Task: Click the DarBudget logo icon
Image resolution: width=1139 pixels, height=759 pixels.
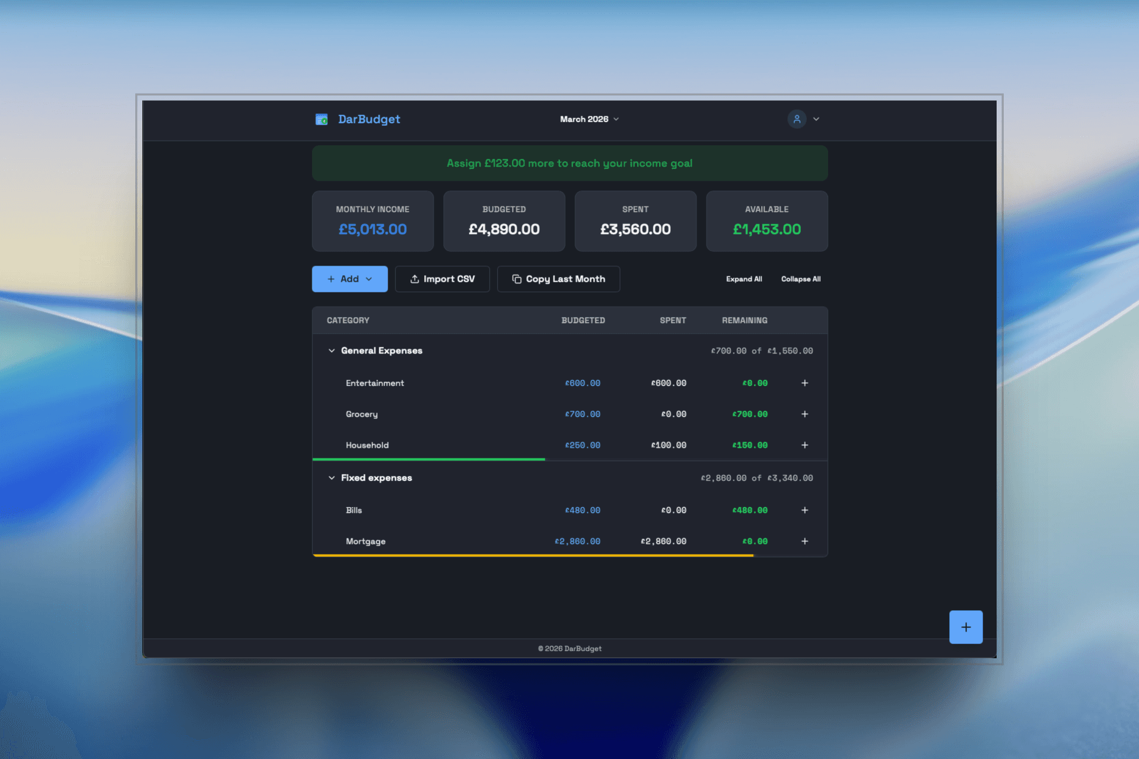Action: [322, 119]
